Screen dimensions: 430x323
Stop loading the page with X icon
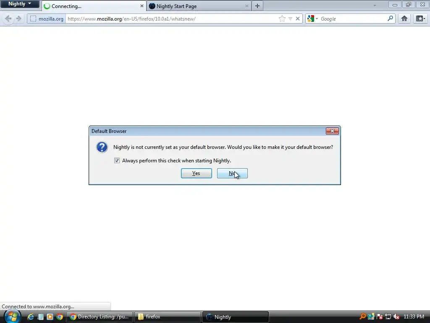pos(298,19)
